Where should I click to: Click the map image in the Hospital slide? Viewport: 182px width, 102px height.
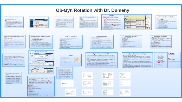77,60
